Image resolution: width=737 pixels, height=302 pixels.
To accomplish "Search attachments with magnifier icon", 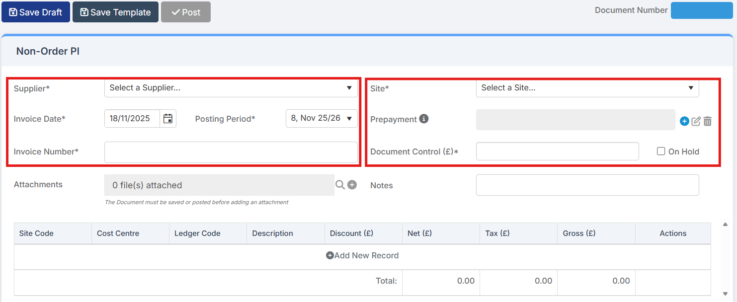I will click(x=340, y=185).
